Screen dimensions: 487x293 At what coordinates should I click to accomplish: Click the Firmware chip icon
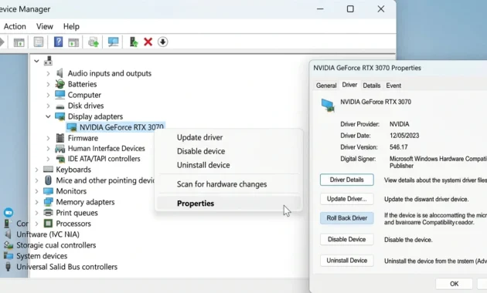(x=60, y=138)
